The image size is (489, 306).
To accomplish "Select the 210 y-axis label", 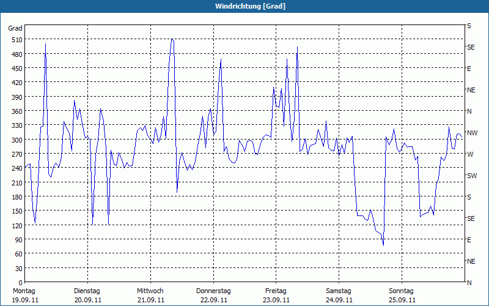I will 17,183.
